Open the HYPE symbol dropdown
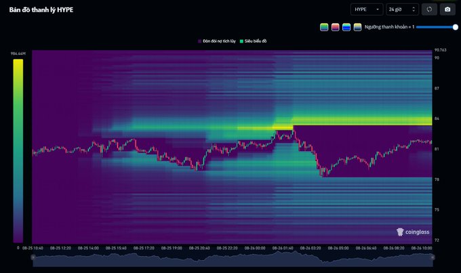 [x=367, y=9]
